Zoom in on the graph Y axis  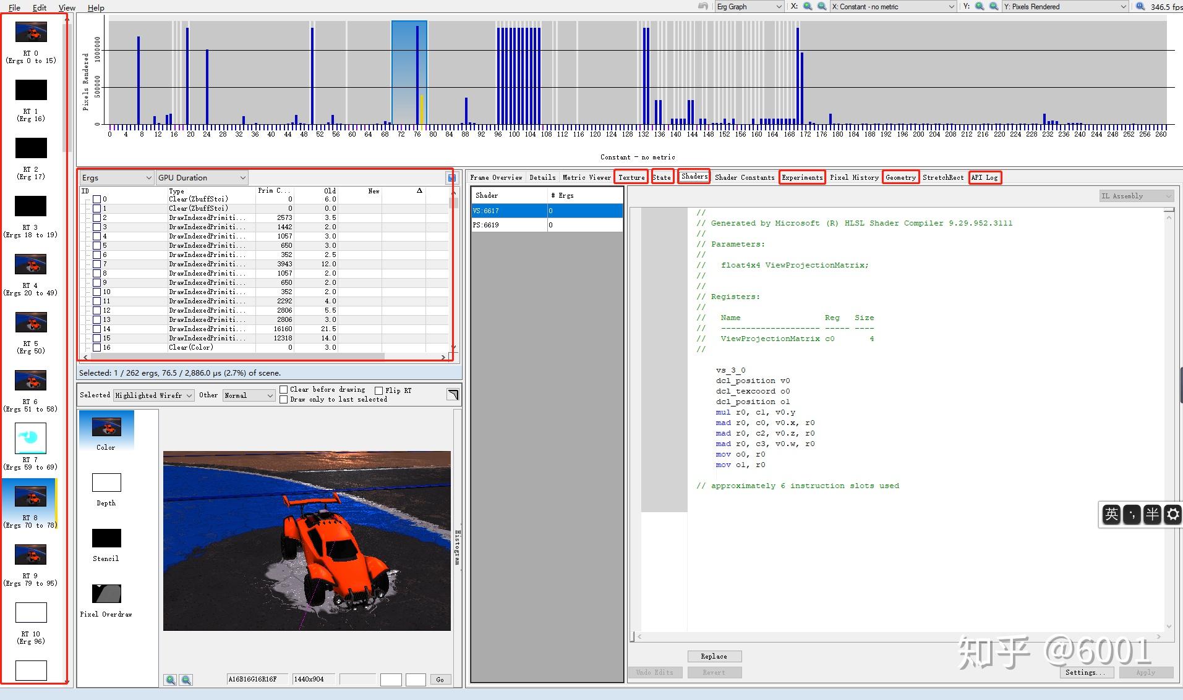coord(980,6)
